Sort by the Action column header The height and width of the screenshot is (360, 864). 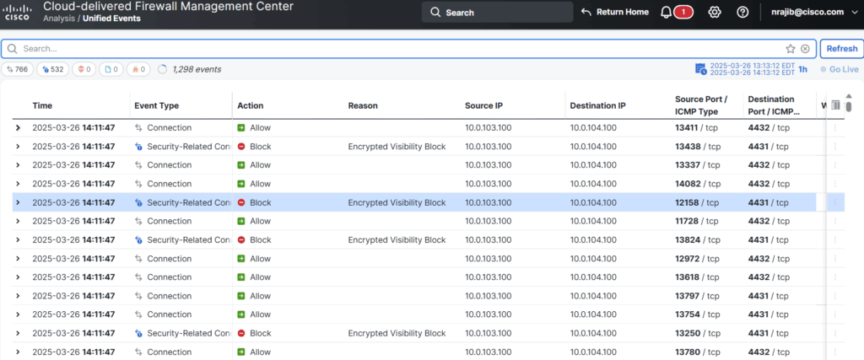point(250,105)
